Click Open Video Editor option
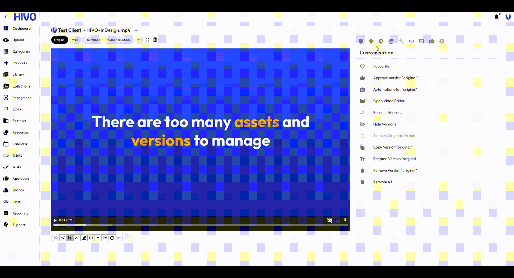The height and width of the screenshot is (278, 514). (x=388, y=101)
